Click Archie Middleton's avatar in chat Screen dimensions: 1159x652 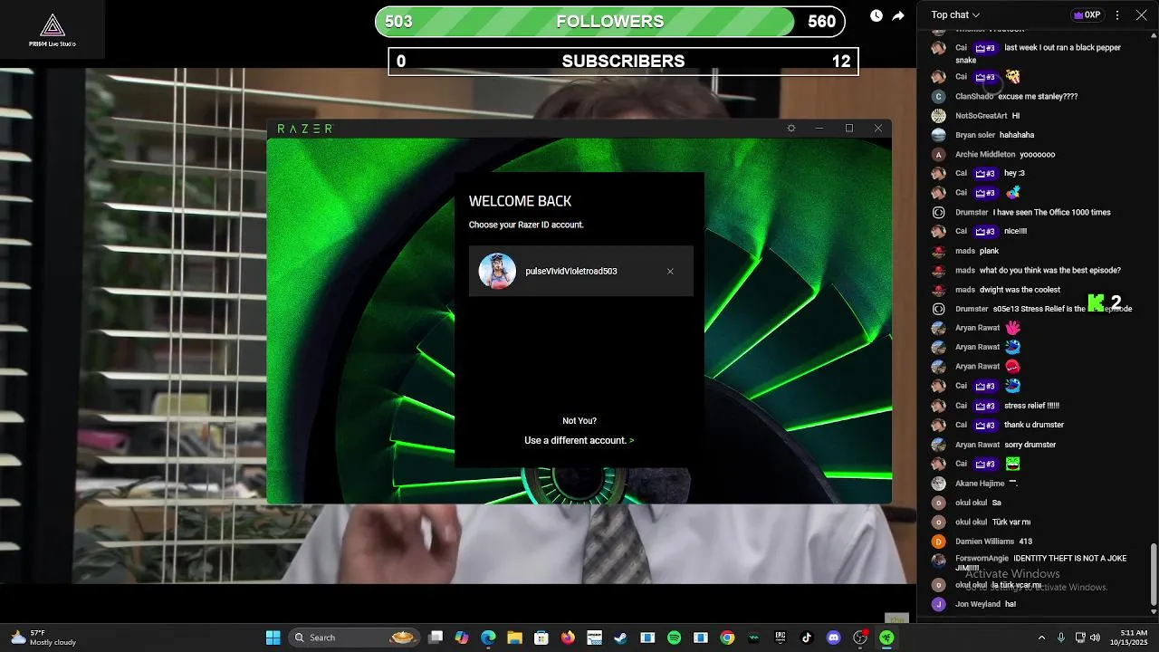(939, 154)
